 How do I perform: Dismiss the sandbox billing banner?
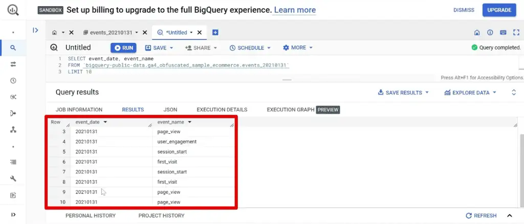pyautogui.click(x=464, y=10)
